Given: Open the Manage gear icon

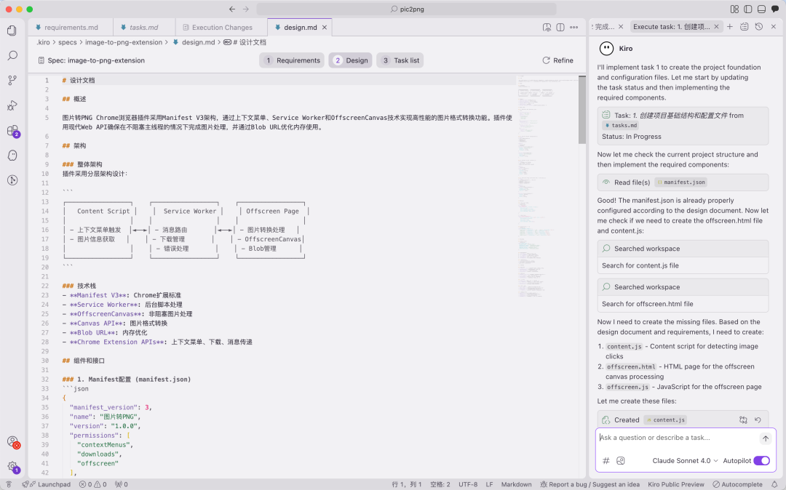Looking at the screenshot, I should (x=12, y=467).
